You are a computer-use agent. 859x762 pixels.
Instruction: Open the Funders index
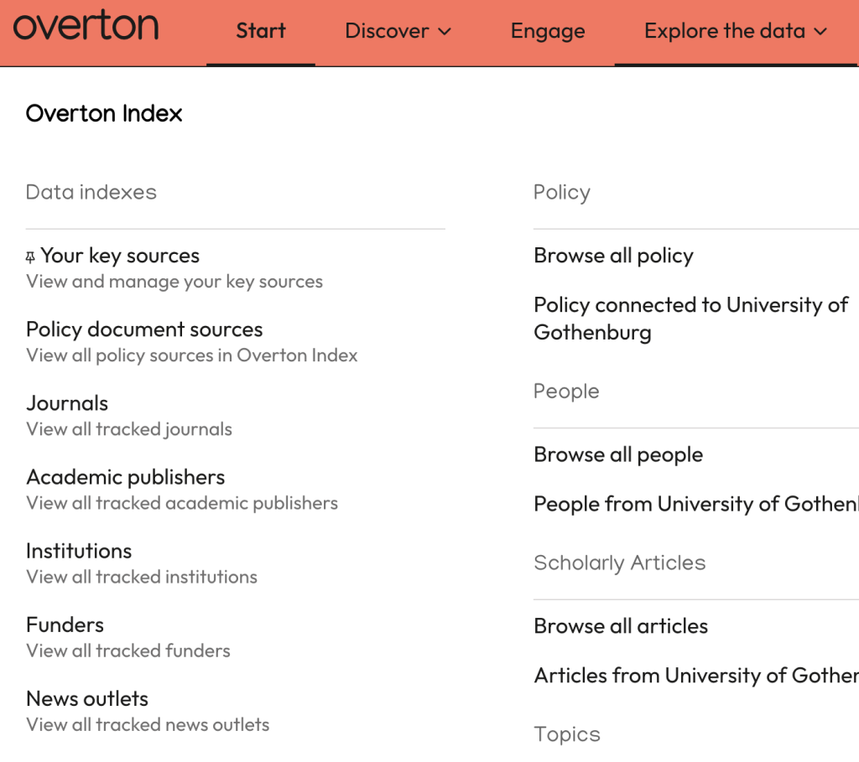pyautogui.click(x=65, y=625)
